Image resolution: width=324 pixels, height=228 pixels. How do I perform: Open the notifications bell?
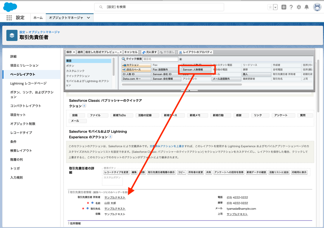pos(307,7)
